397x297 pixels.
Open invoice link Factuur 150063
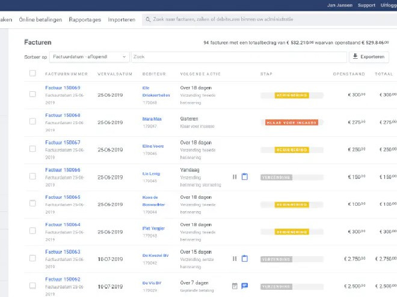[x=63, y=252]
